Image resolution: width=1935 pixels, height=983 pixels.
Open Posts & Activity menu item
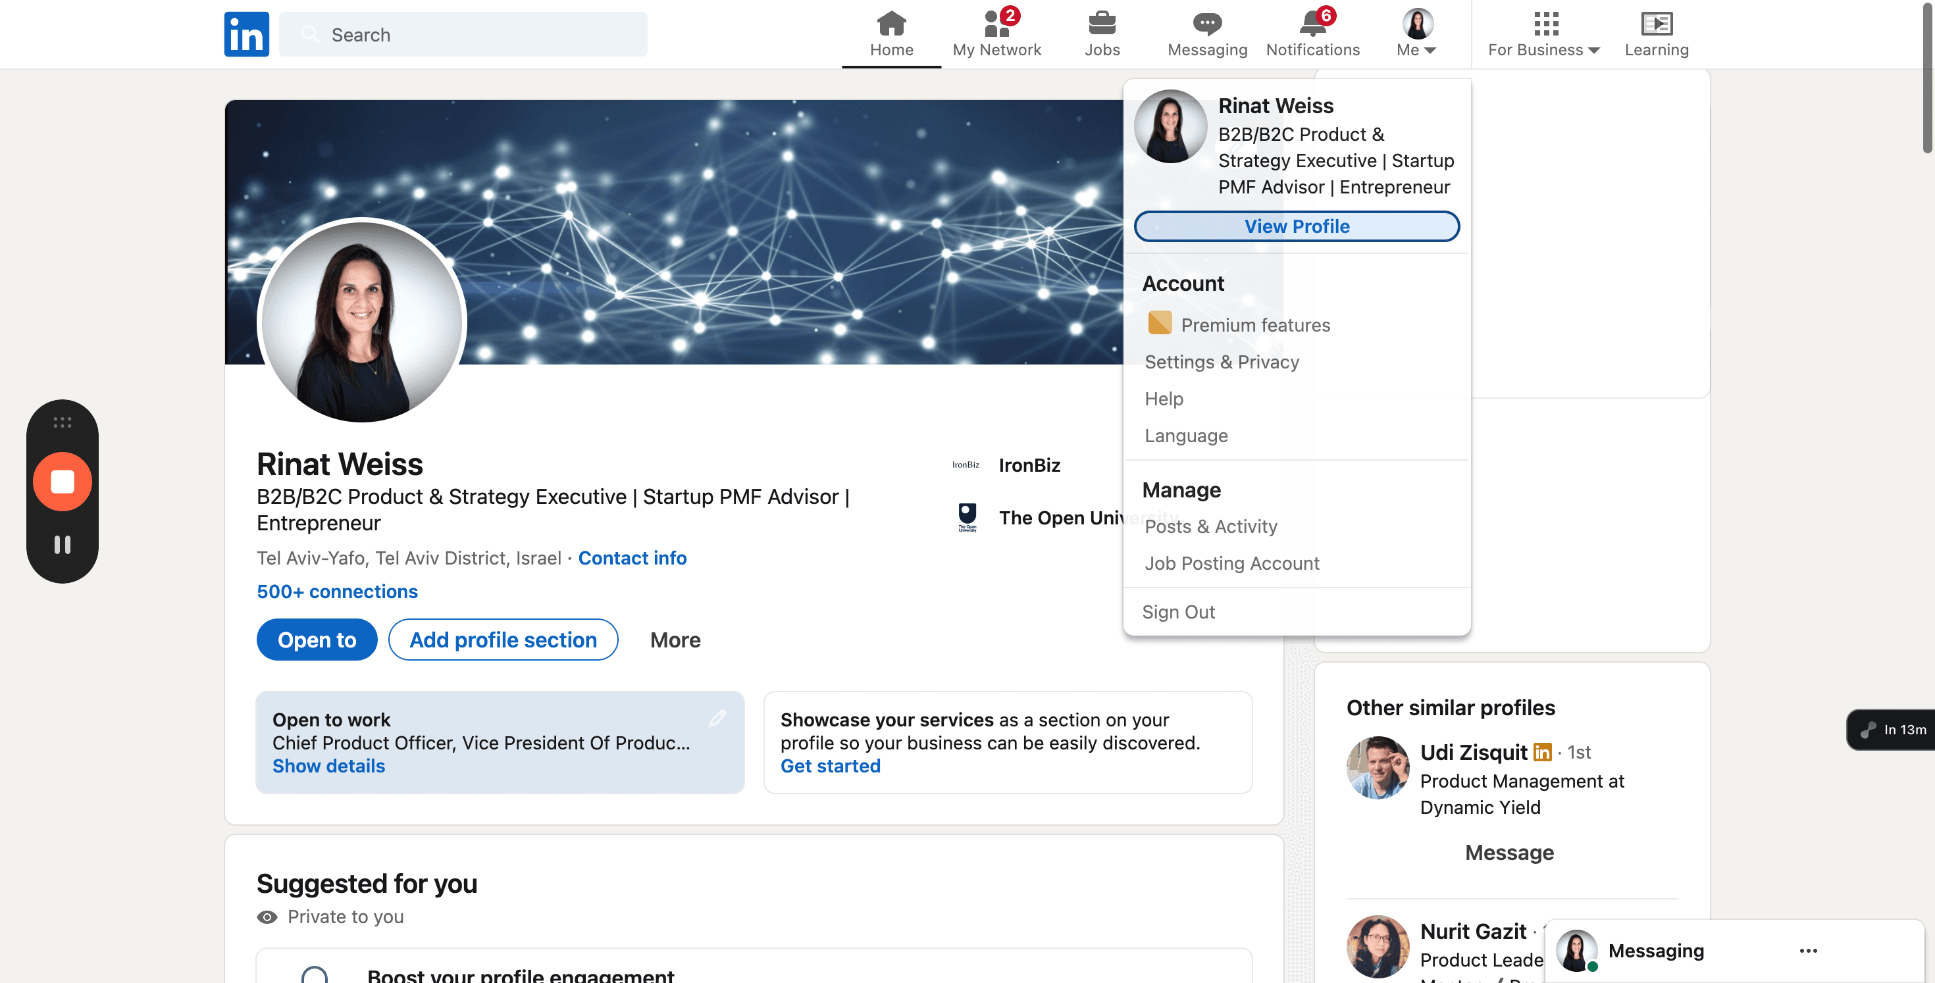[x=1211, y=526]
